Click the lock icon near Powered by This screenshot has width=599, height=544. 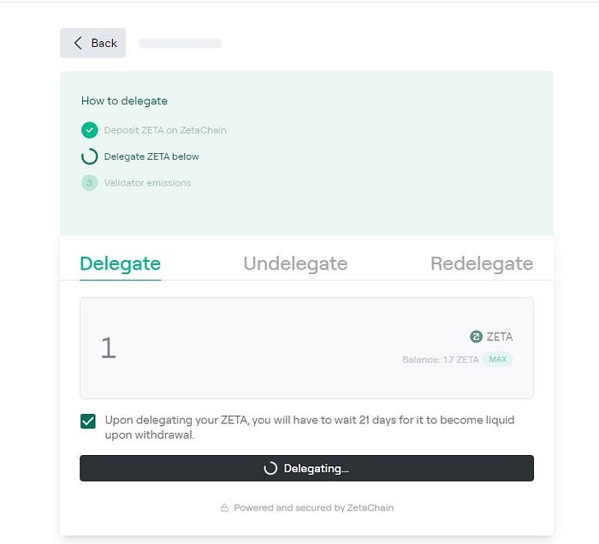[x=224, y=508]
